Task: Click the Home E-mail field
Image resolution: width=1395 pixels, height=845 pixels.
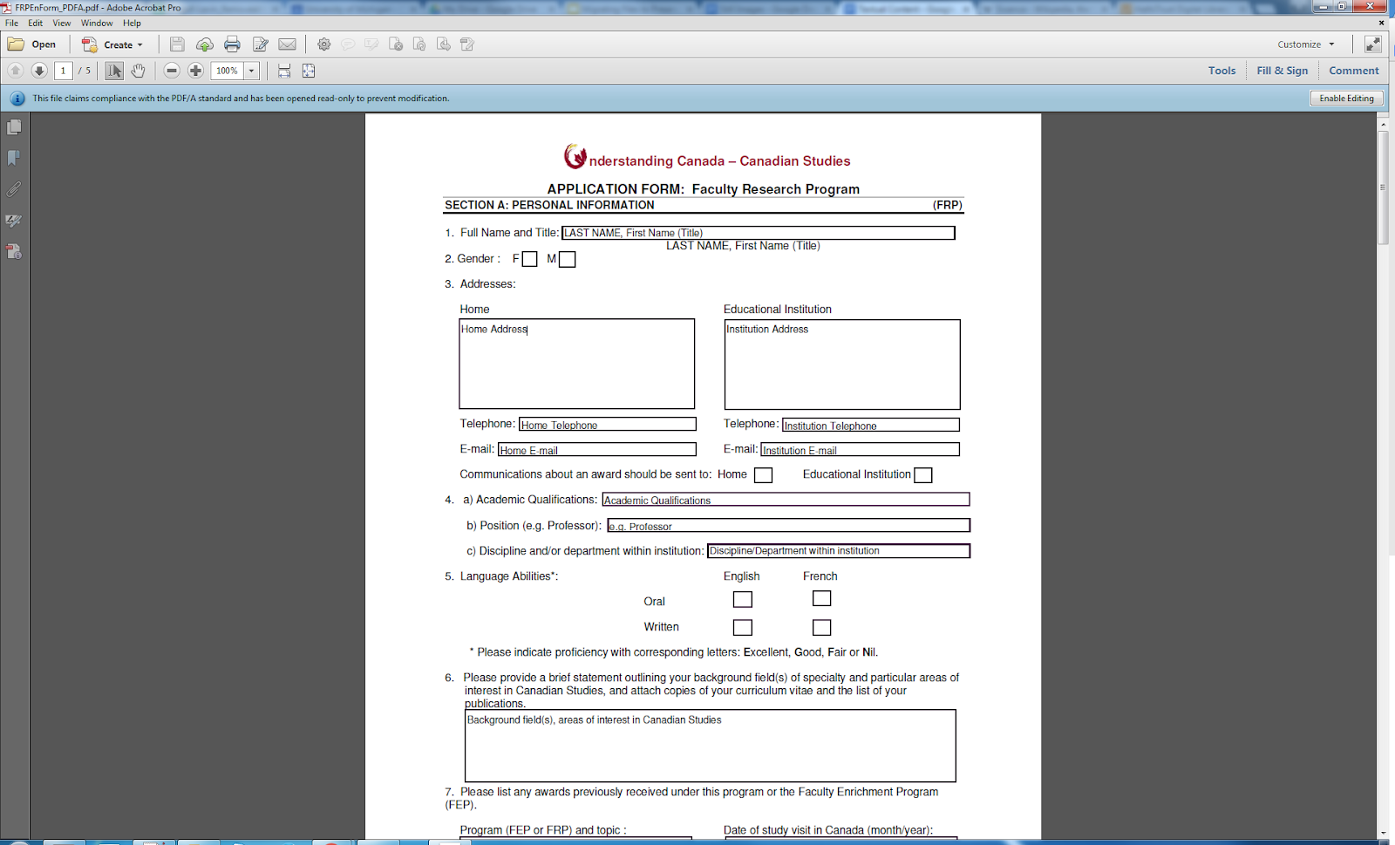Action: (597, 450)
